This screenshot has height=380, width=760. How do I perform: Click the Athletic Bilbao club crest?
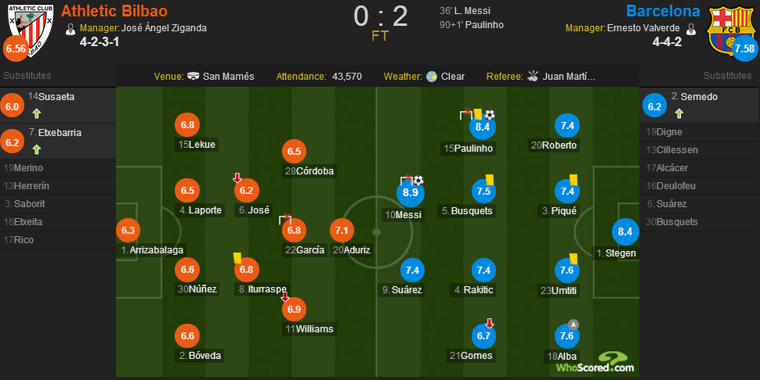click(x=31, y=30)
